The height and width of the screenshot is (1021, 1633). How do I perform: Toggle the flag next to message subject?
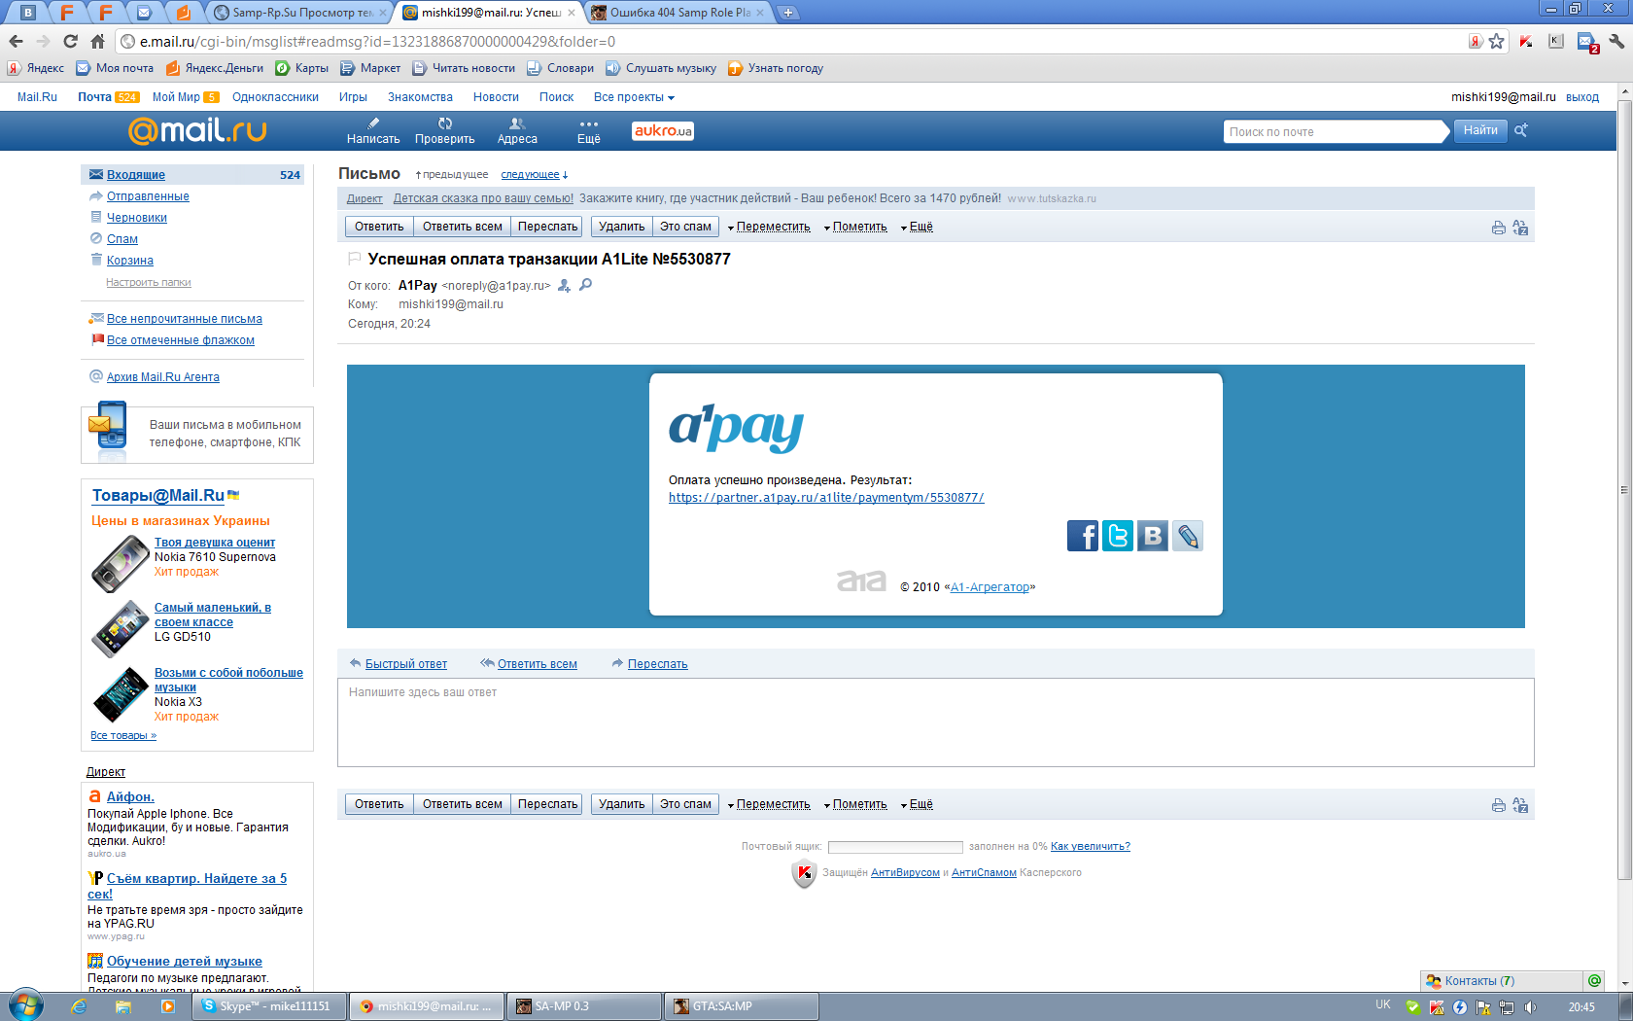click(x=354, y=259)
